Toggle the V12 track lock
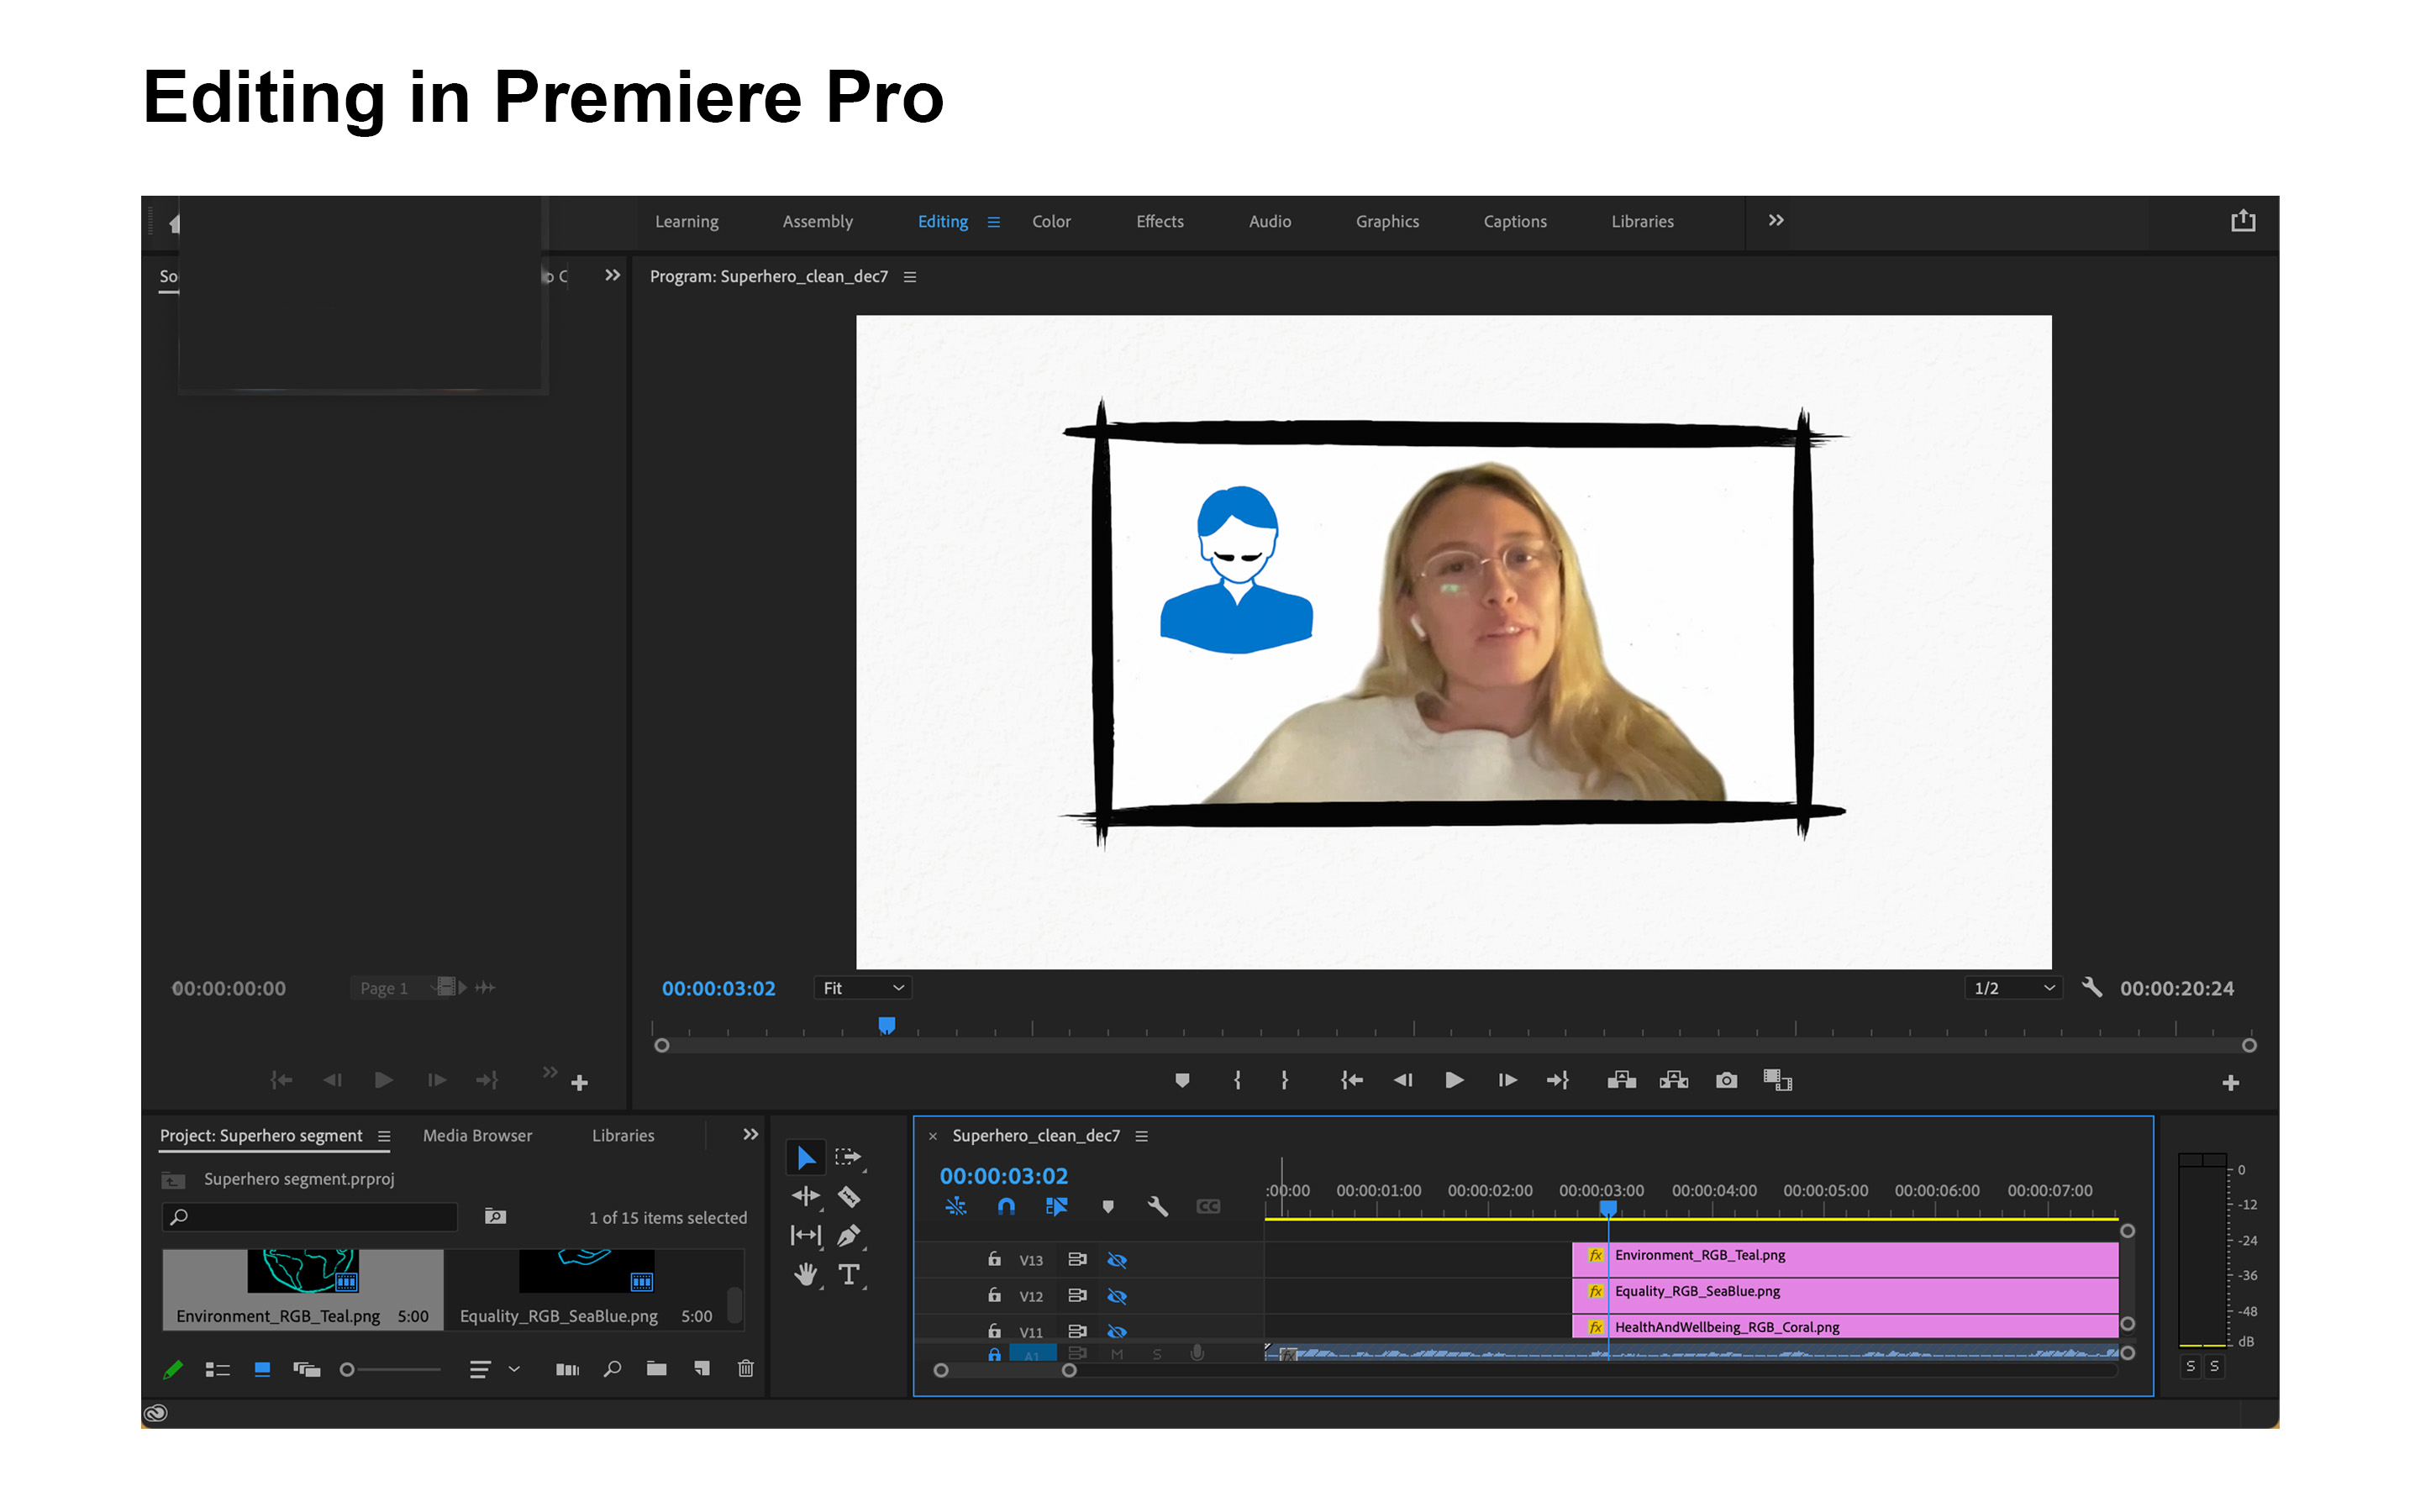Viewport: 2420px width, 1512px height. click(x=994, y=1295)
